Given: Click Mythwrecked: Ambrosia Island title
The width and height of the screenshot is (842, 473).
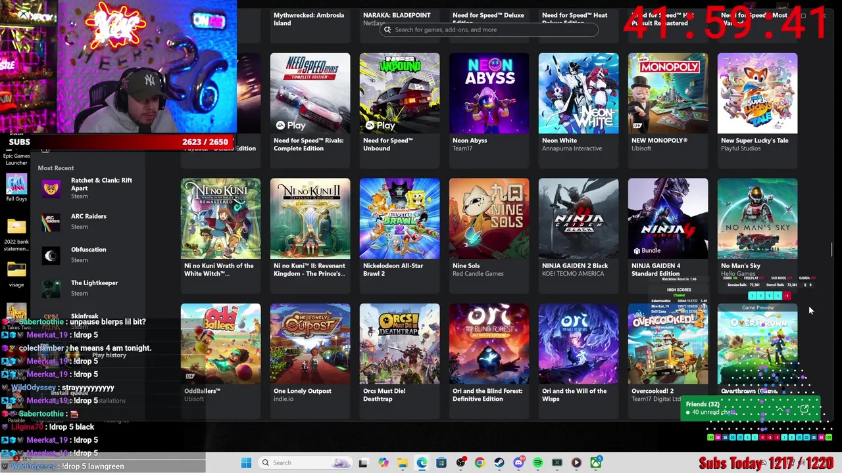Looking at the screenshot, I should point(309,19).
